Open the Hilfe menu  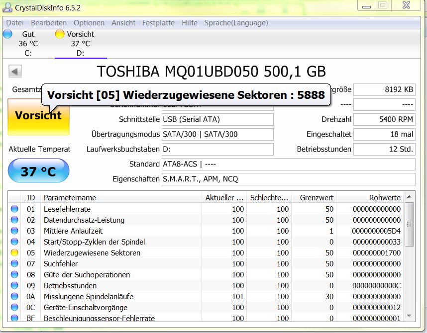click(x=190, y=23)
